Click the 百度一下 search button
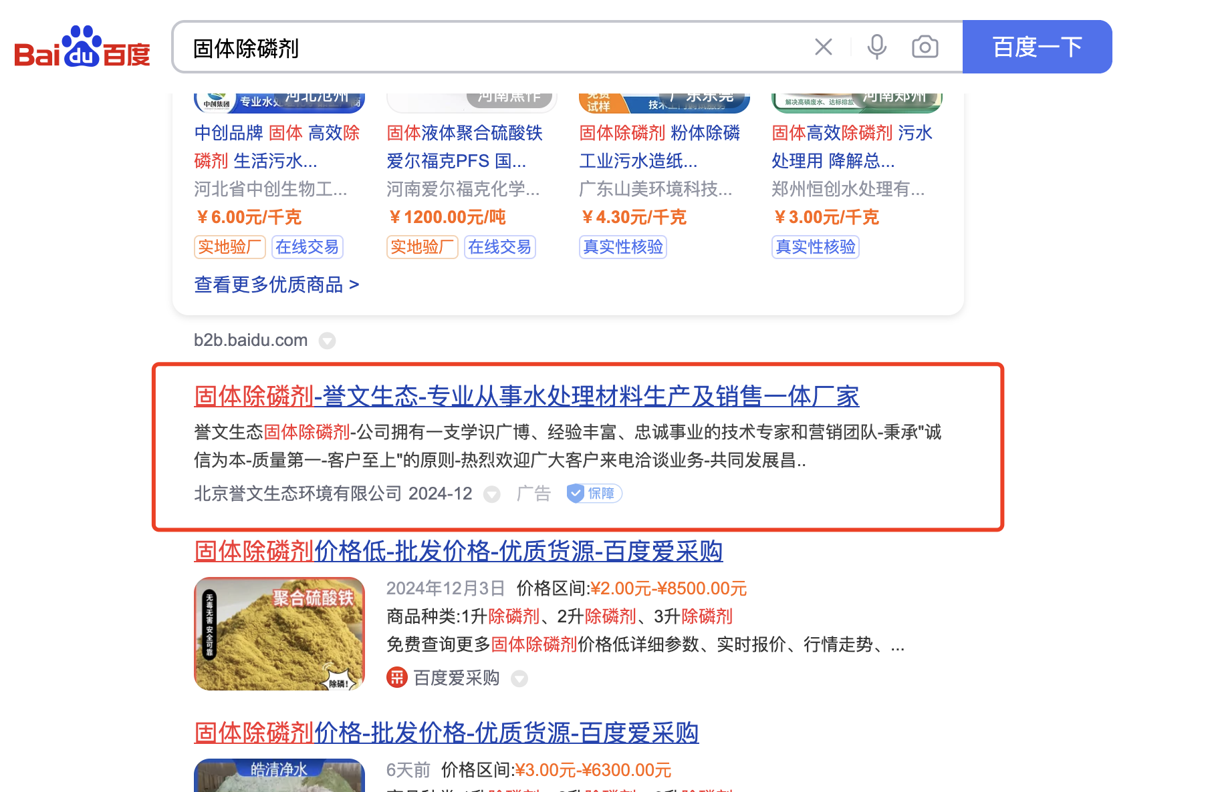This screenshot has width=1206, height=792. pos(1037,47)
